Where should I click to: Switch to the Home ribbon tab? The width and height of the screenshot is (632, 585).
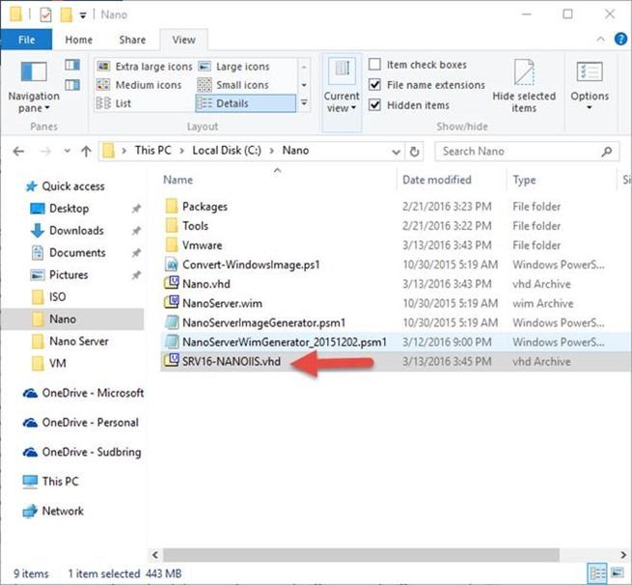78,40
